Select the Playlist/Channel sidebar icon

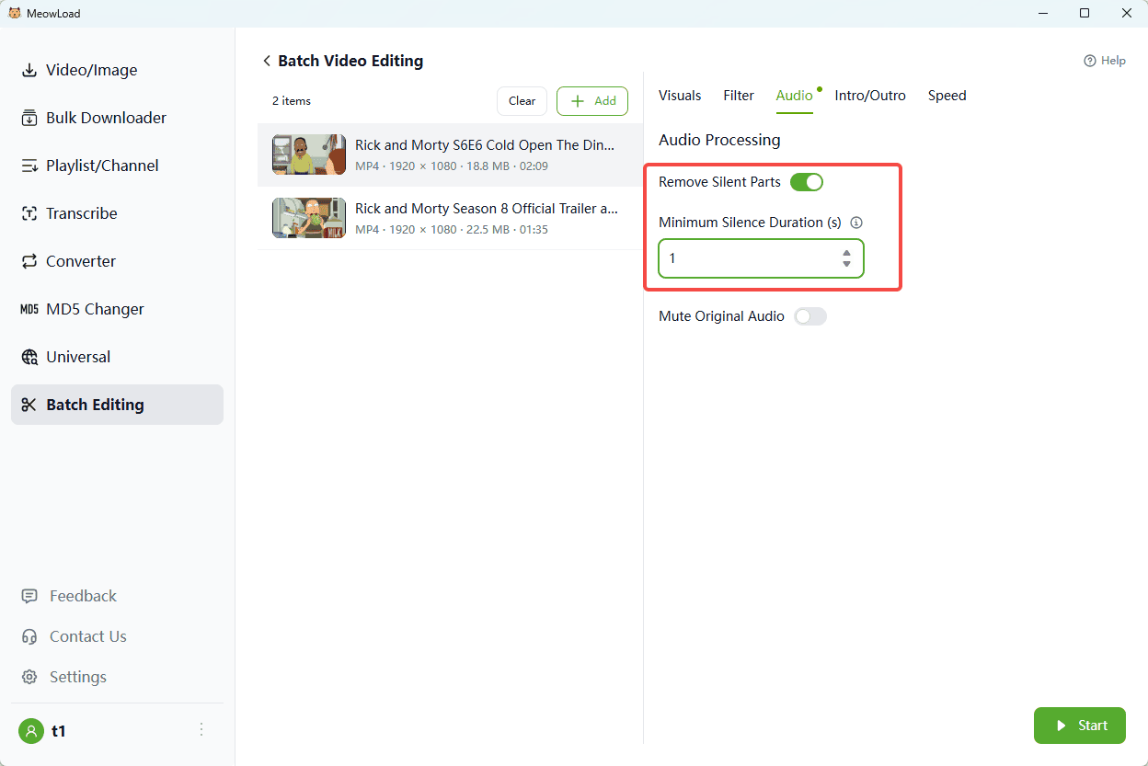29,166
